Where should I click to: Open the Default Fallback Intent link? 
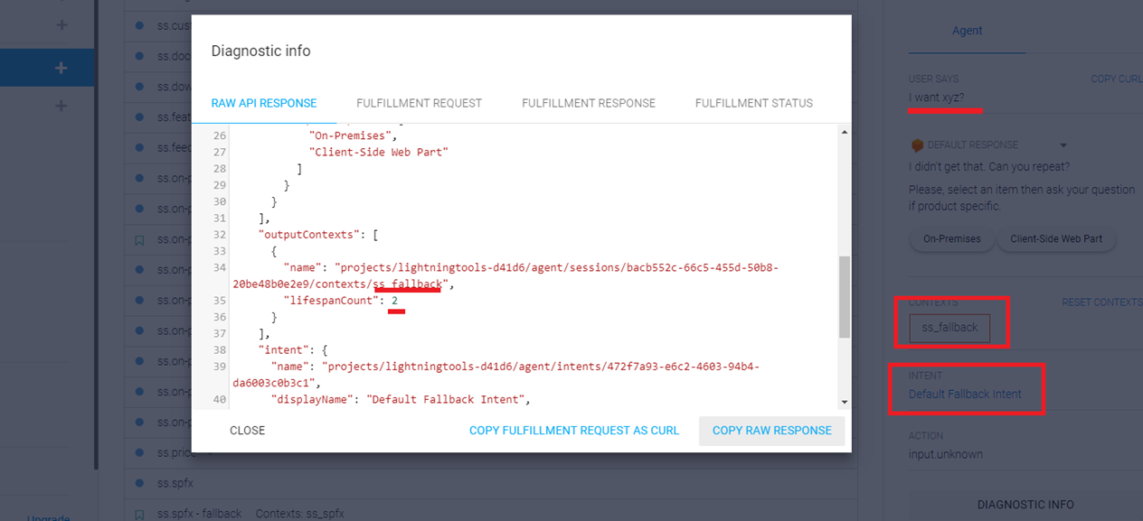[965, 394]
